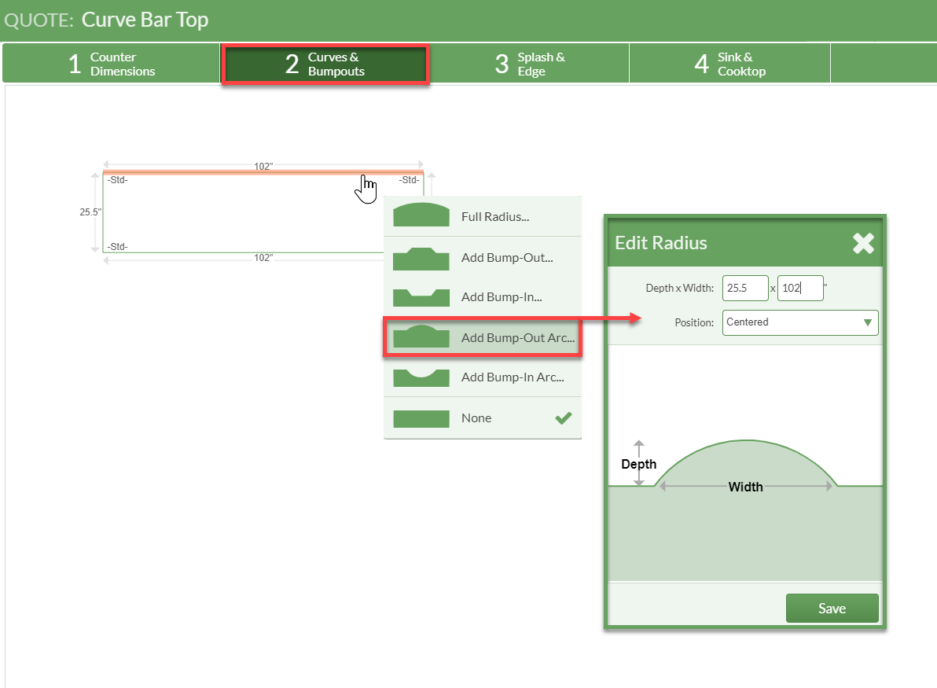The width and height of the screenshot is (937, 688).
Task: Close the Edit Radius dialog with the X
Action: coord(862,243)
